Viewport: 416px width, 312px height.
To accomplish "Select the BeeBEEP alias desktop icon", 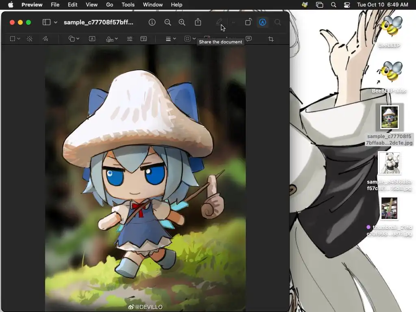I will click(x=389, y=71).
